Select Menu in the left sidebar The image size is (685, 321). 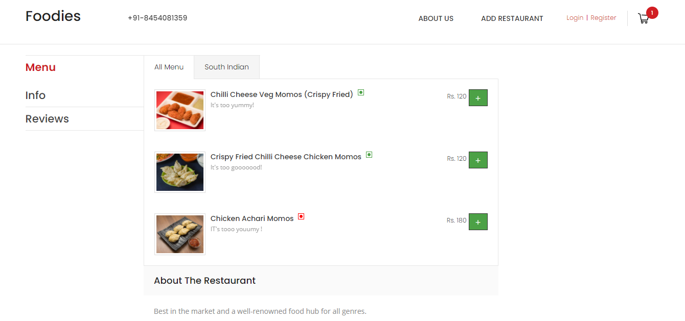(40, 67)
